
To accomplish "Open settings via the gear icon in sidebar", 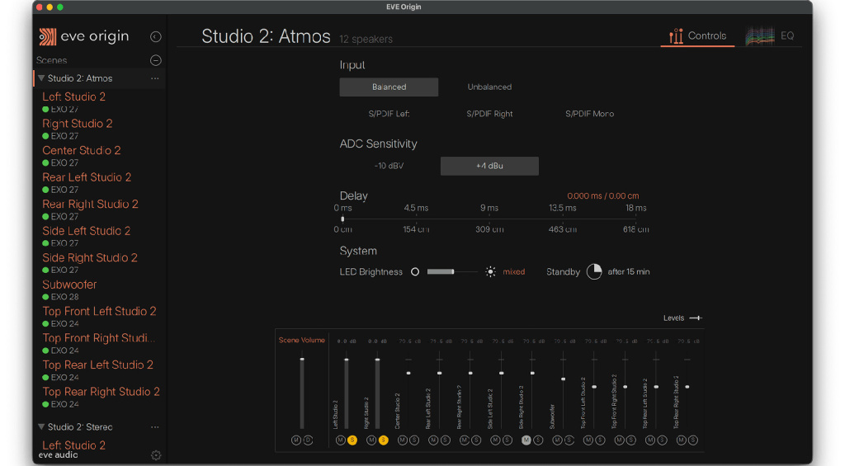I will pyautogui.click(x=156, y=455).
